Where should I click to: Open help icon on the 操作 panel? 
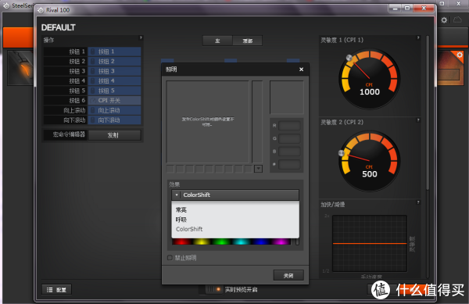(x=141, y=38)
